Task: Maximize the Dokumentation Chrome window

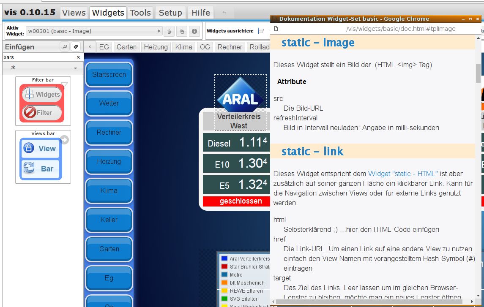Action: pyautogui.click(x=470, y=19)
